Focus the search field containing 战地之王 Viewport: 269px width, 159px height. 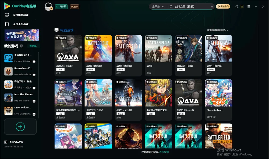point(192,6)
